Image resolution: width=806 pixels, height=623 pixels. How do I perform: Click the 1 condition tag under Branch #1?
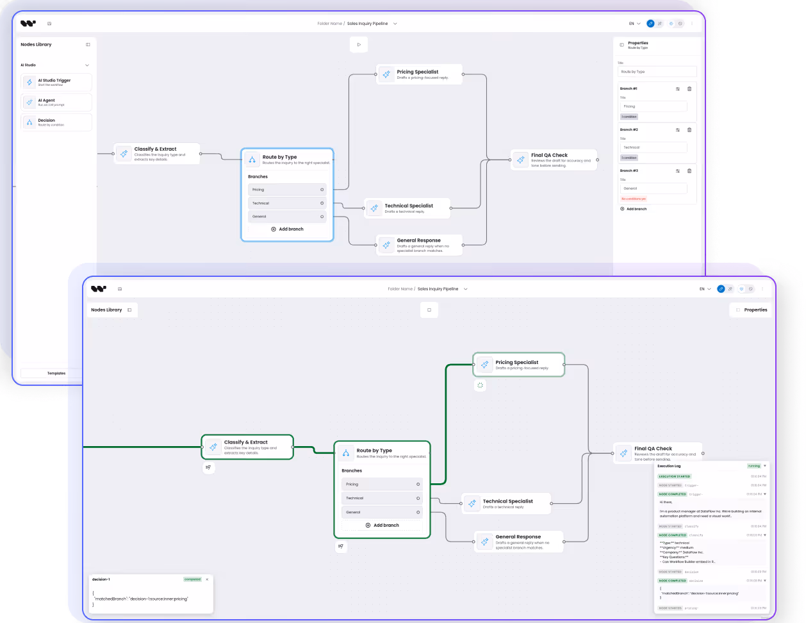pos(629,117)
